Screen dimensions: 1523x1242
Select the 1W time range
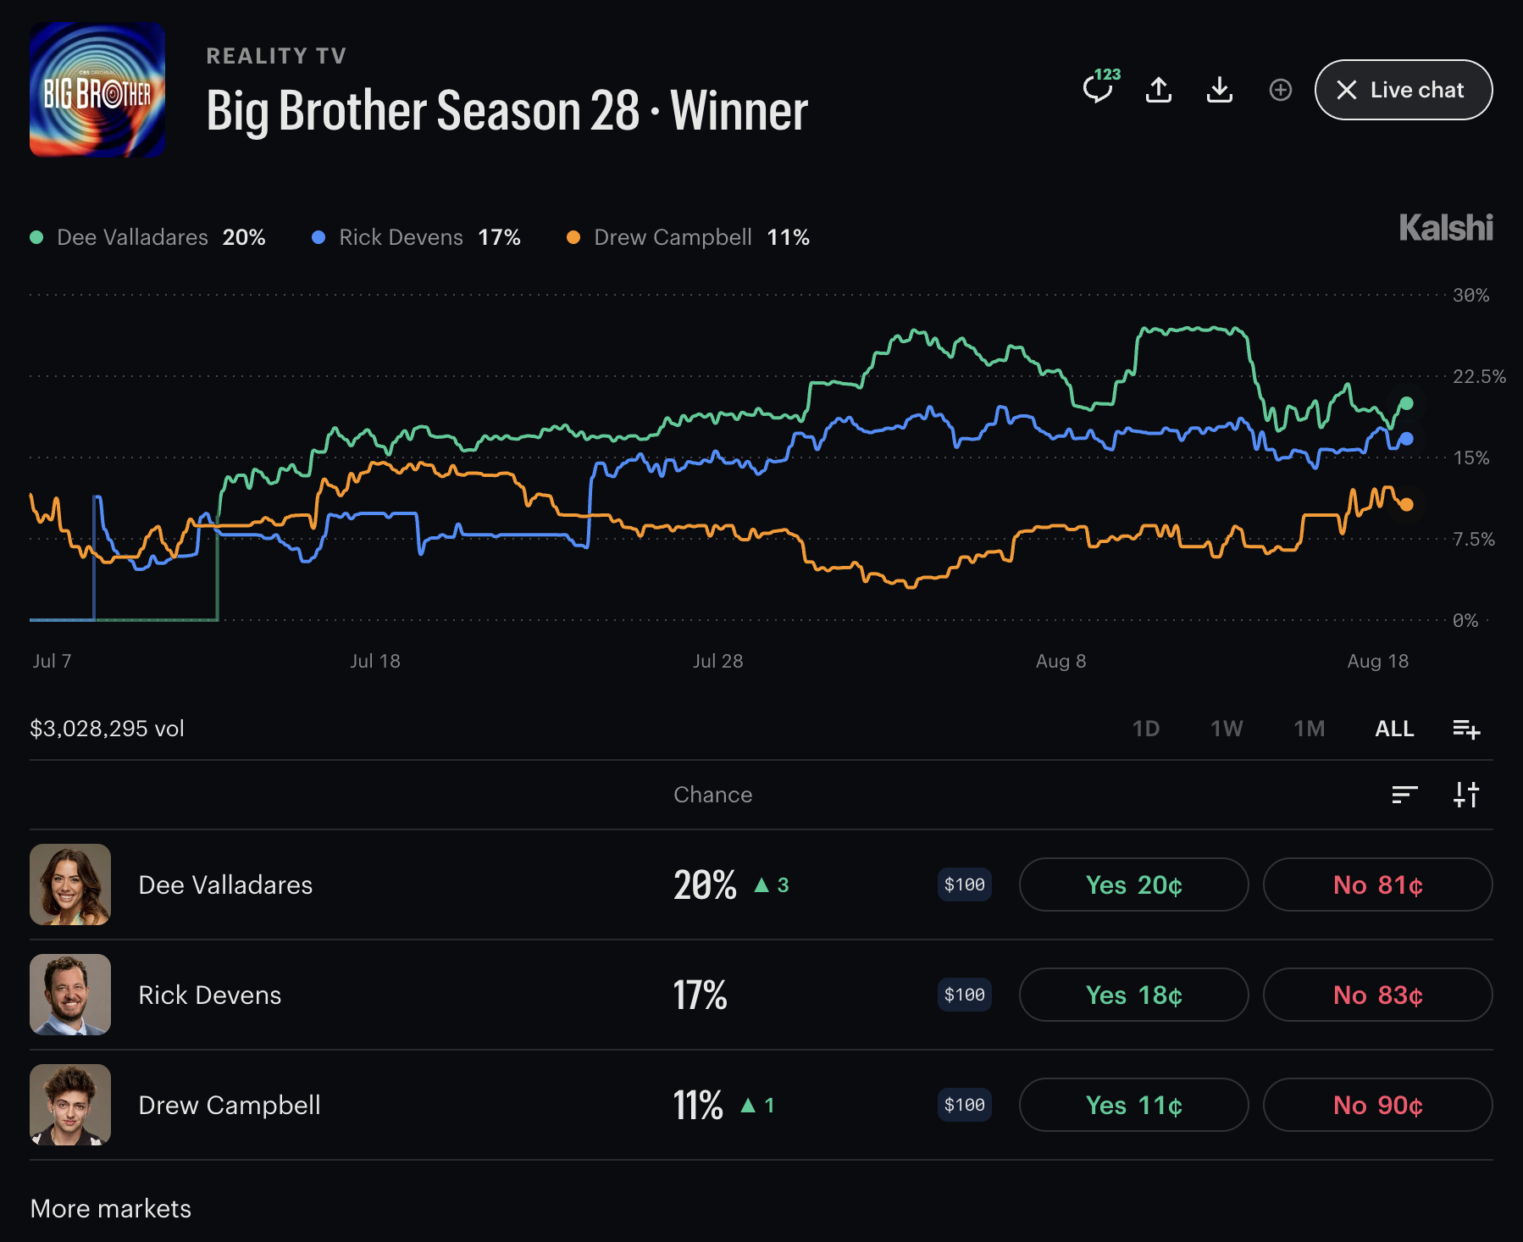(x=1227, y=729)
